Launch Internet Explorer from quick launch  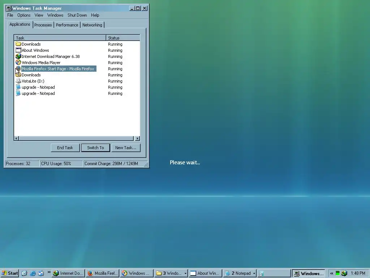pyautogui.click(x=33, y=273)
